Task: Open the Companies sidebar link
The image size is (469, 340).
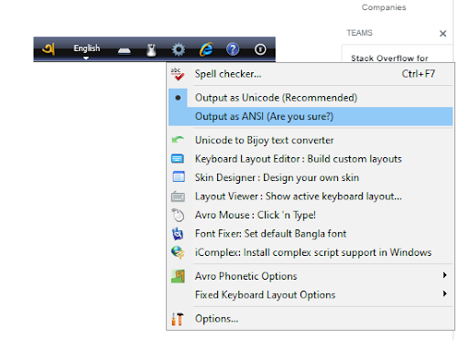Action: tap(384, 7)
